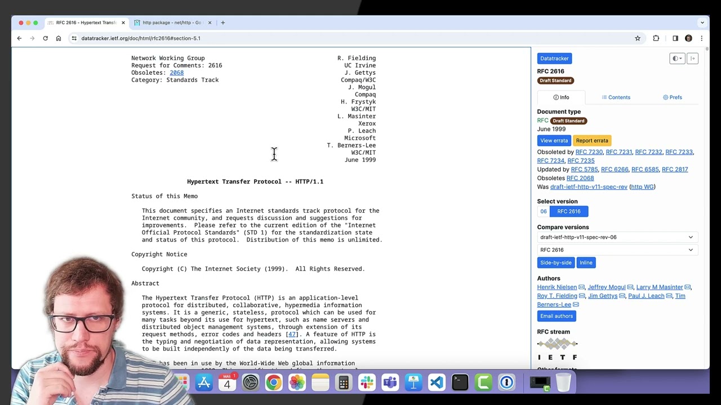The image size is (721, 405).
Task: Open App Store from the dock
Action: click(204, 383)
